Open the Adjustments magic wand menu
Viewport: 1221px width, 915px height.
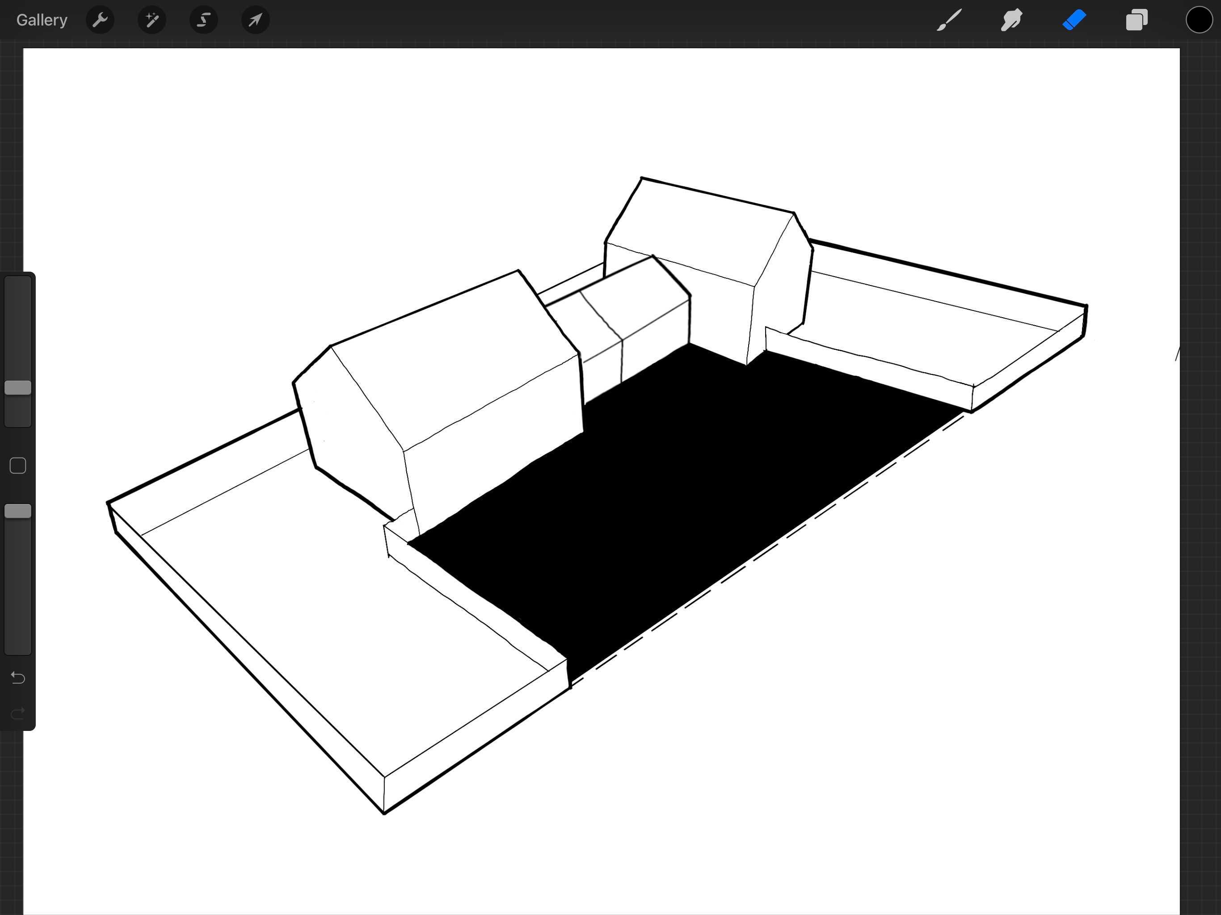click(152, 21)
